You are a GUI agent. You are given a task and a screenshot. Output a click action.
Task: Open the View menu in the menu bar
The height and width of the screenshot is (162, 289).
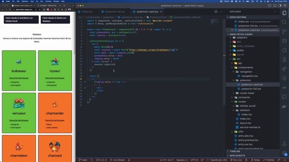tap(32, 1)
